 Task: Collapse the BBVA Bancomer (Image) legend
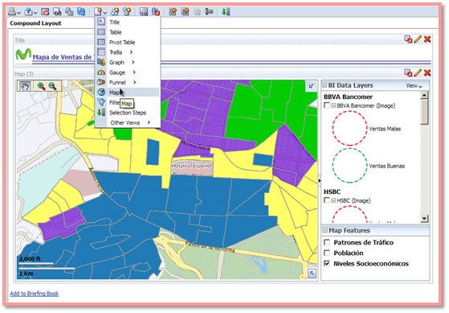point(333,105)
